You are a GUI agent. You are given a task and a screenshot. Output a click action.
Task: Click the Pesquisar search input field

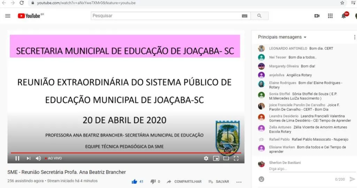click(166, 16)
